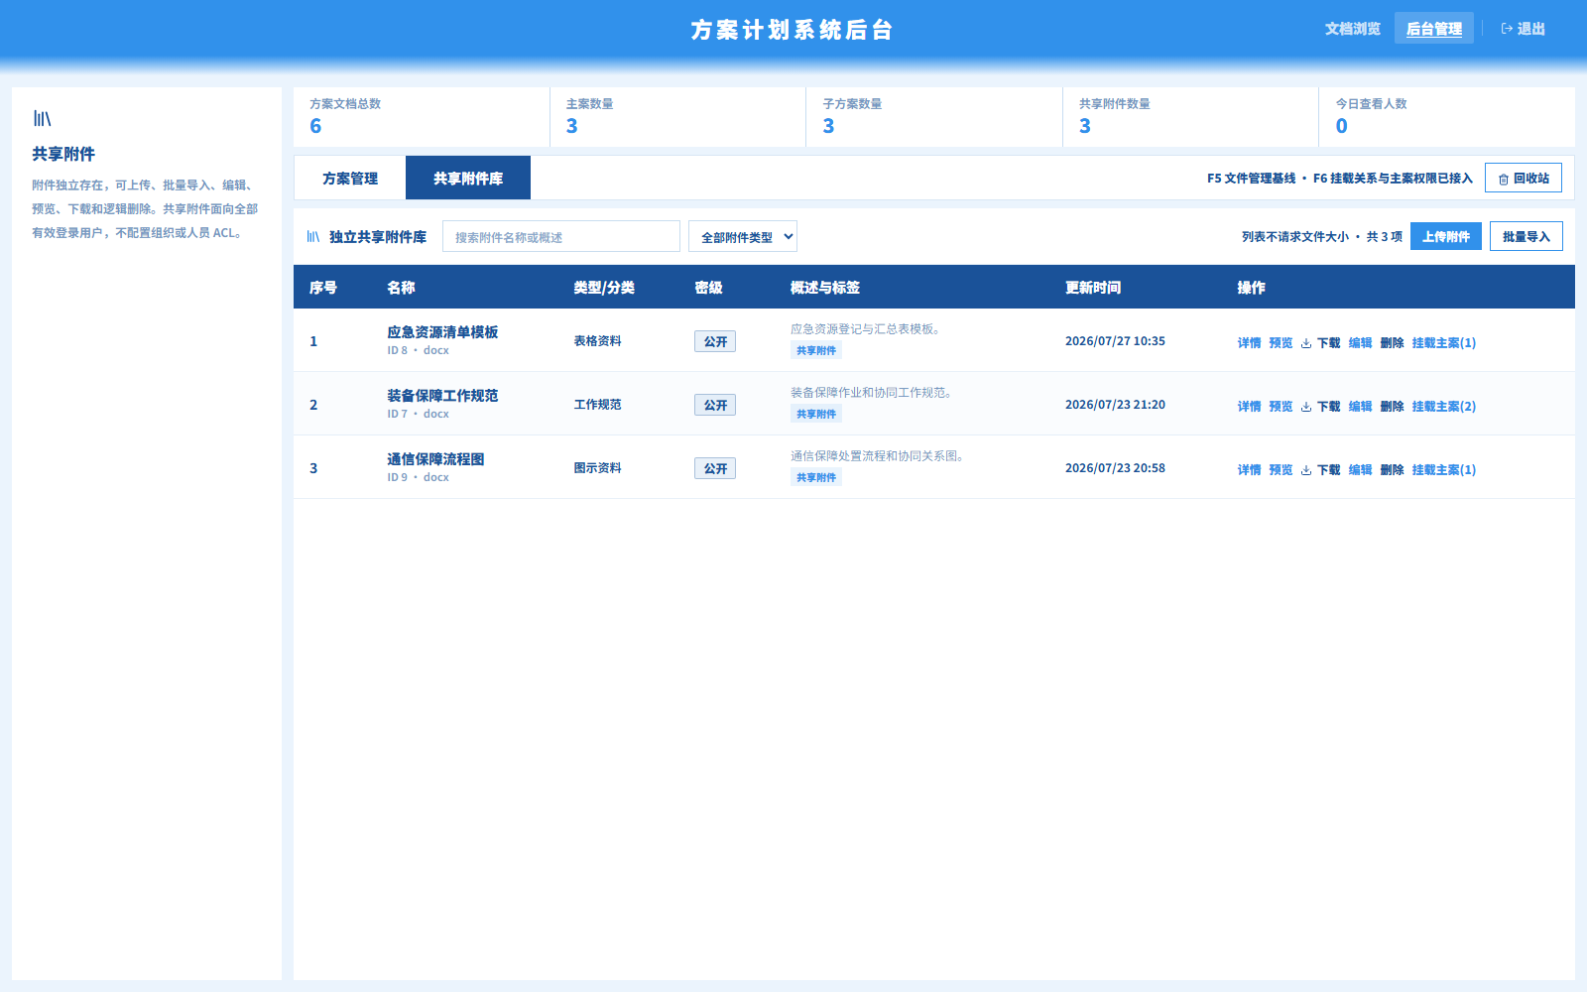Click 删除 for 应急资源清单模板
The image size is (1587, 992).
1392,343
